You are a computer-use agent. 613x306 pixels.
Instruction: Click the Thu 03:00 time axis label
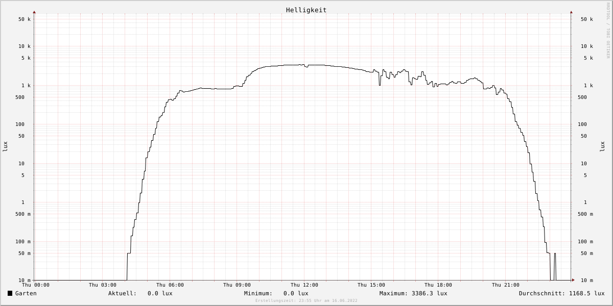coord(103,285)
